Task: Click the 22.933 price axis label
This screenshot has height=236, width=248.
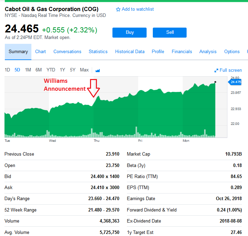Action: click(236, 109)
